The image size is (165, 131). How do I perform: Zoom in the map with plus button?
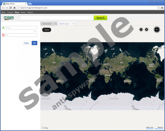(x=146, y=30)
